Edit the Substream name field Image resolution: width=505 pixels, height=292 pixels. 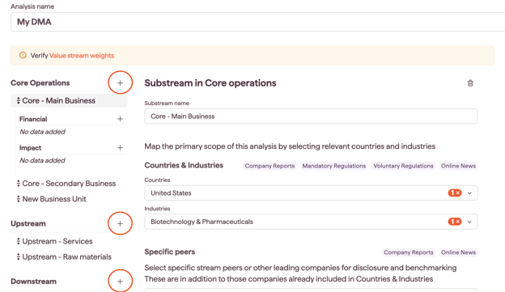tap(311, 116)
